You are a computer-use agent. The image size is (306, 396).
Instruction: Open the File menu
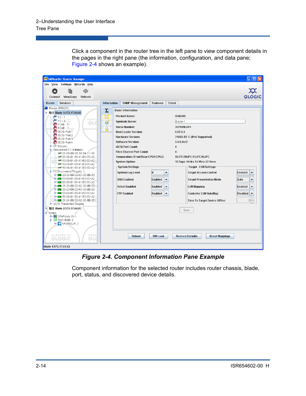[47, 85]
